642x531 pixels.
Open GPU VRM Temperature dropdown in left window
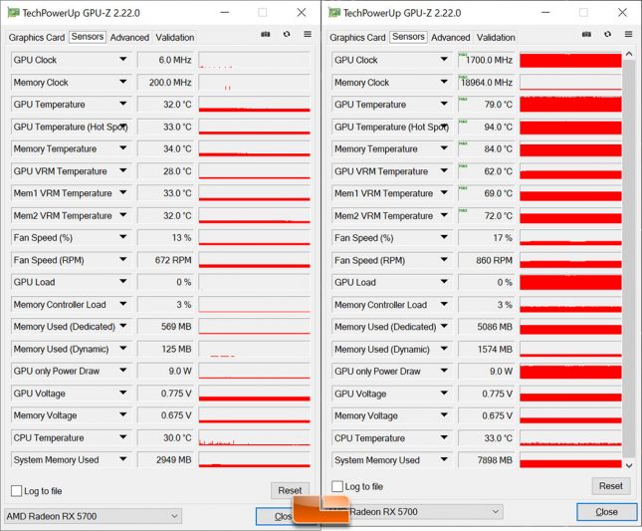122,170
